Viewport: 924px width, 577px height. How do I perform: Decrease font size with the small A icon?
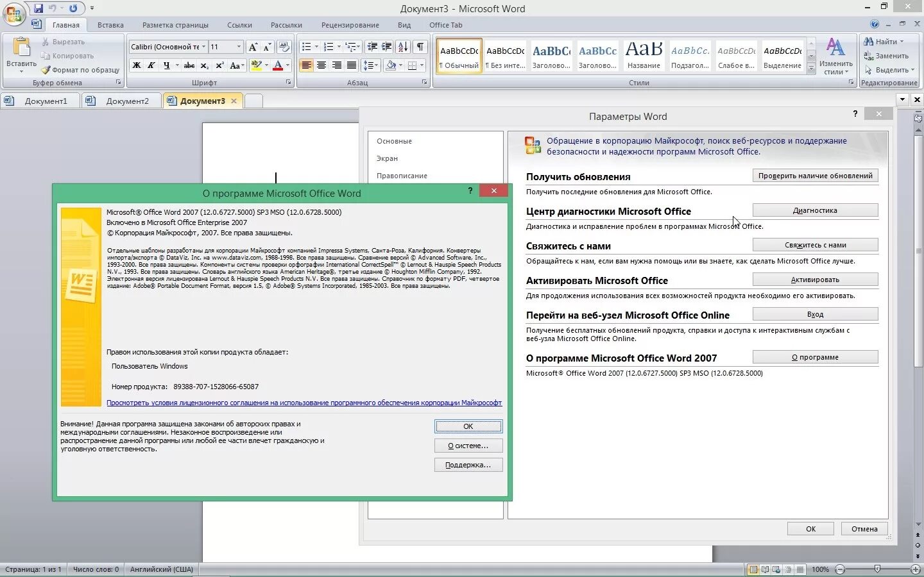pyautogui.click(x=267, y=47)
